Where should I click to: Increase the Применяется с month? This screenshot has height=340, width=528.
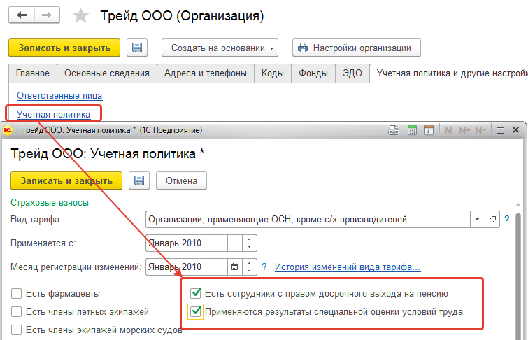[250, 239]
